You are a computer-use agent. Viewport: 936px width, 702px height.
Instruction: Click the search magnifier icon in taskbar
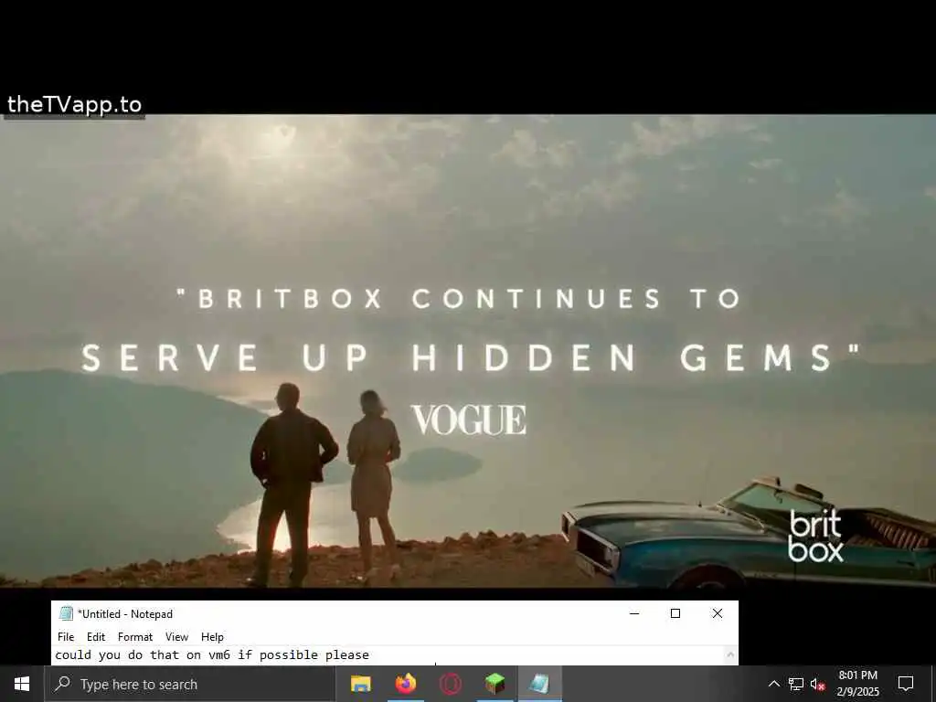[63, 684]
